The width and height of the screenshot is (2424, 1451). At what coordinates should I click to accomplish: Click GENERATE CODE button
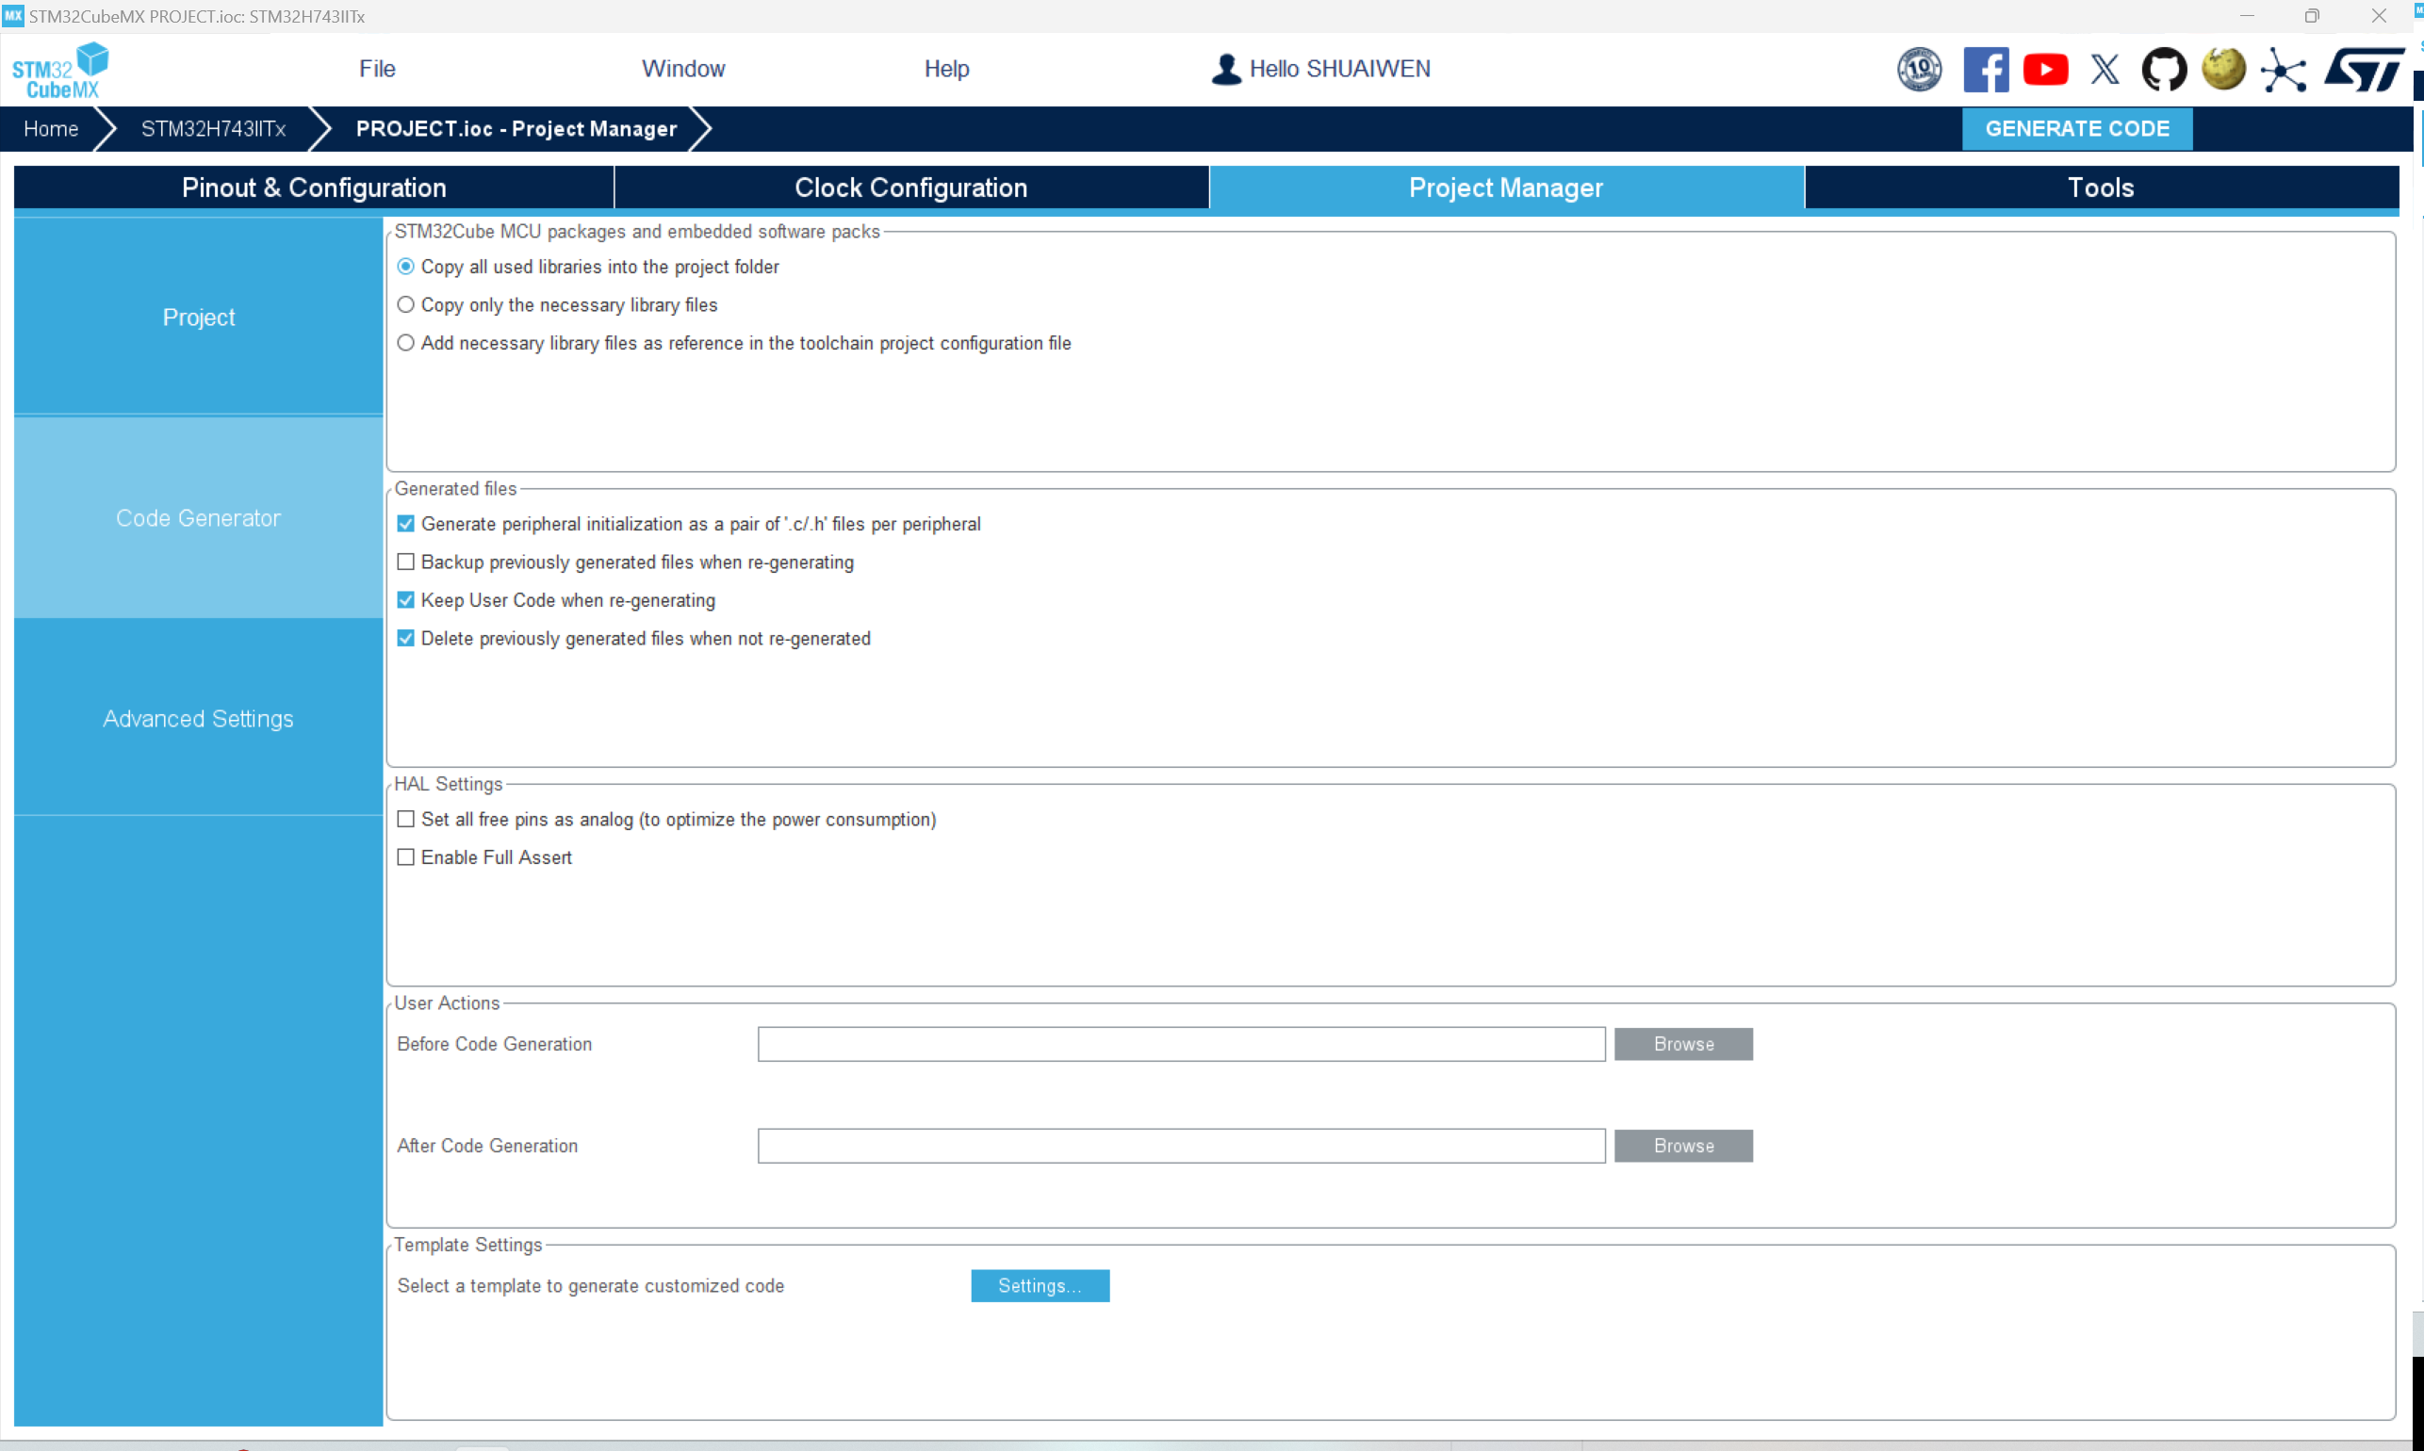click(2077, 128)
